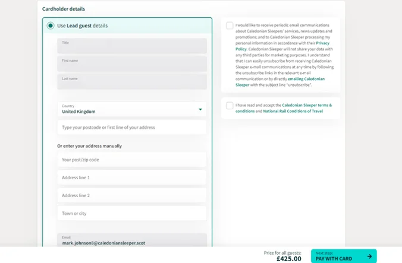Viewport: 402px width, 263px height.
Task: Open the Country dropdown arrow
Action: [x=200, y=109]
